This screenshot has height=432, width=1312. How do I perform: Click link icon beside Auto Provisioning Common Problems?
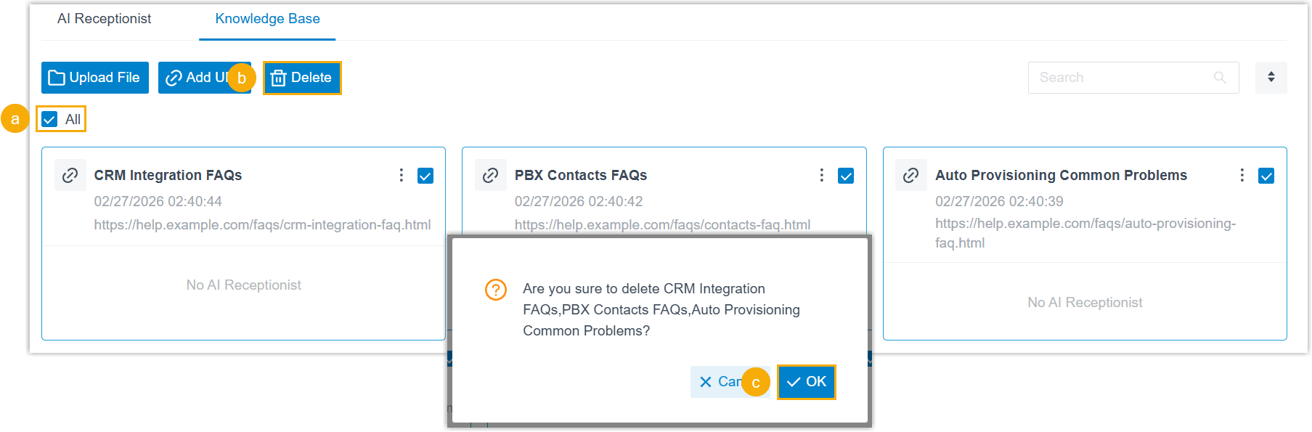(x=911, y=175)
